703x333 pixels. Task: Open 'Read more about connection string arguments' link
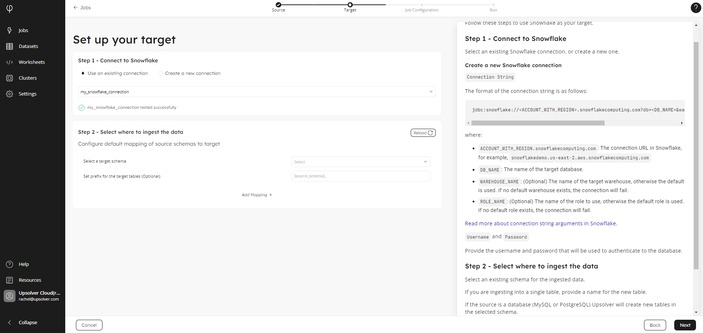tap(541, 223)
